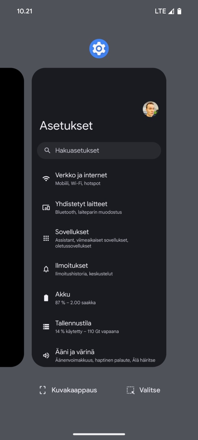Tap the magnifier icon in search bar
This screenshot has width=198, height=440.
pyautogui.click(x=47, y=151)
